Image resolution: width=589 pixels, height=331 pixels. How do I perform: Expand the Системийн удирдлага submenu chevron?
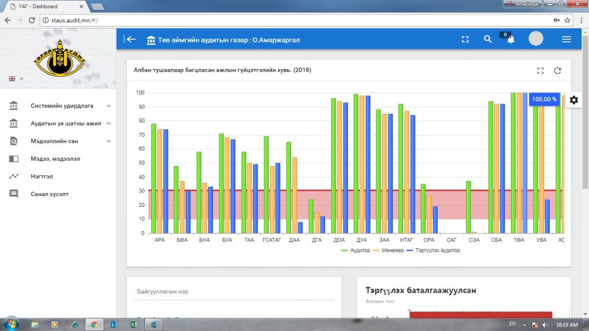109,106
